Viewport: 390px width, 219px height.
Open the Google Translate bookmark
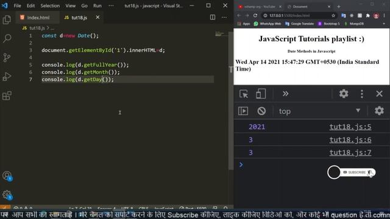(x=299, y=24)
